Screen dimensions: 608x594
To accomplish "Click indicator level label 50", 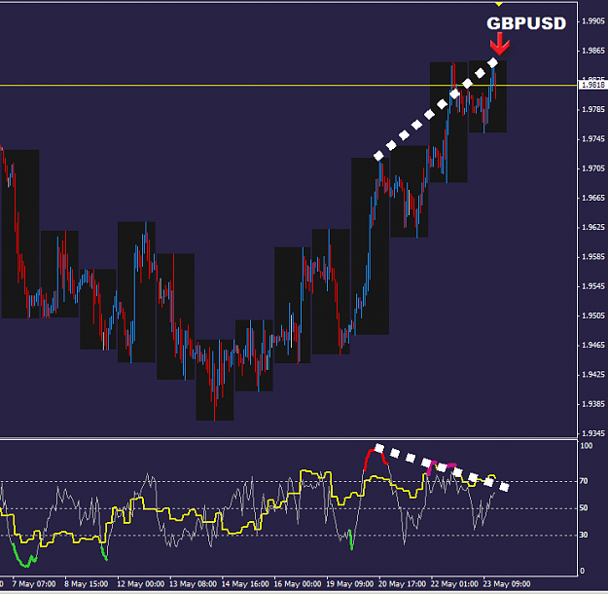I will click(584, 507).
